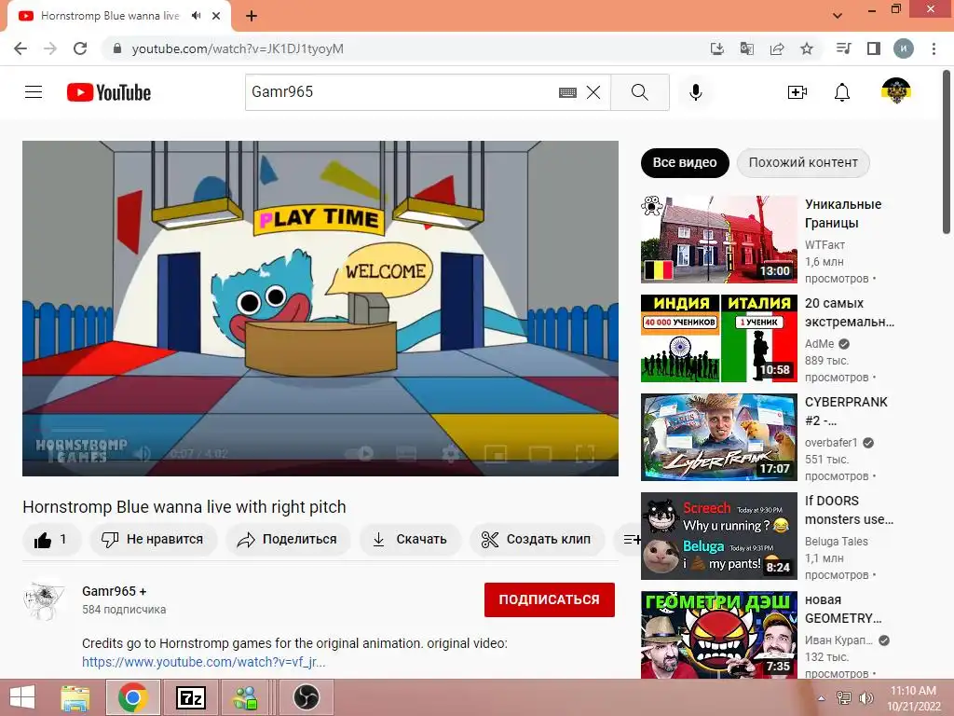Clear the search text with the X
The height and width of the screenshot is (716, 954).
593,92
